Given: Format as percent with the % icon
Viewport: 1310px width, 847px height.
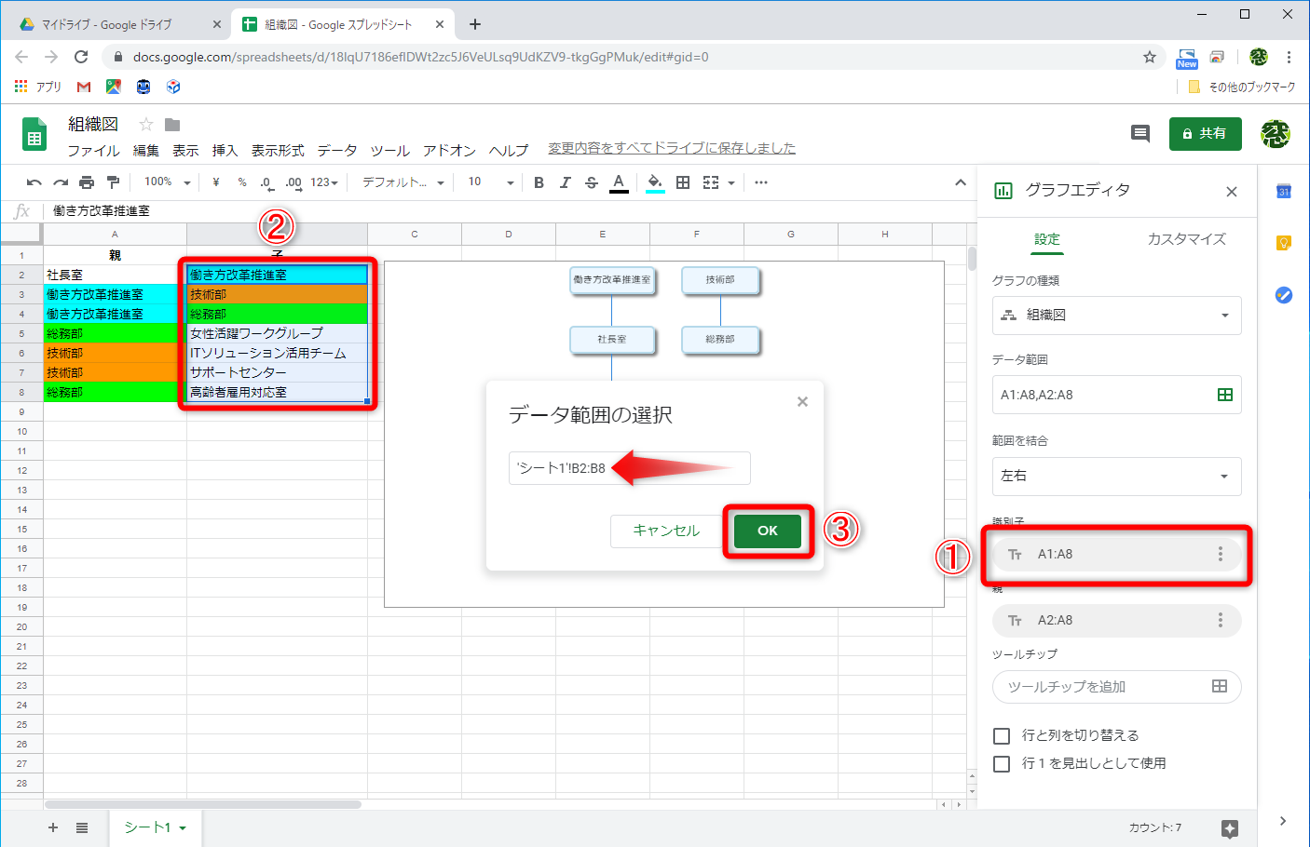Looking at the screenshot, I should coord(242,182).
